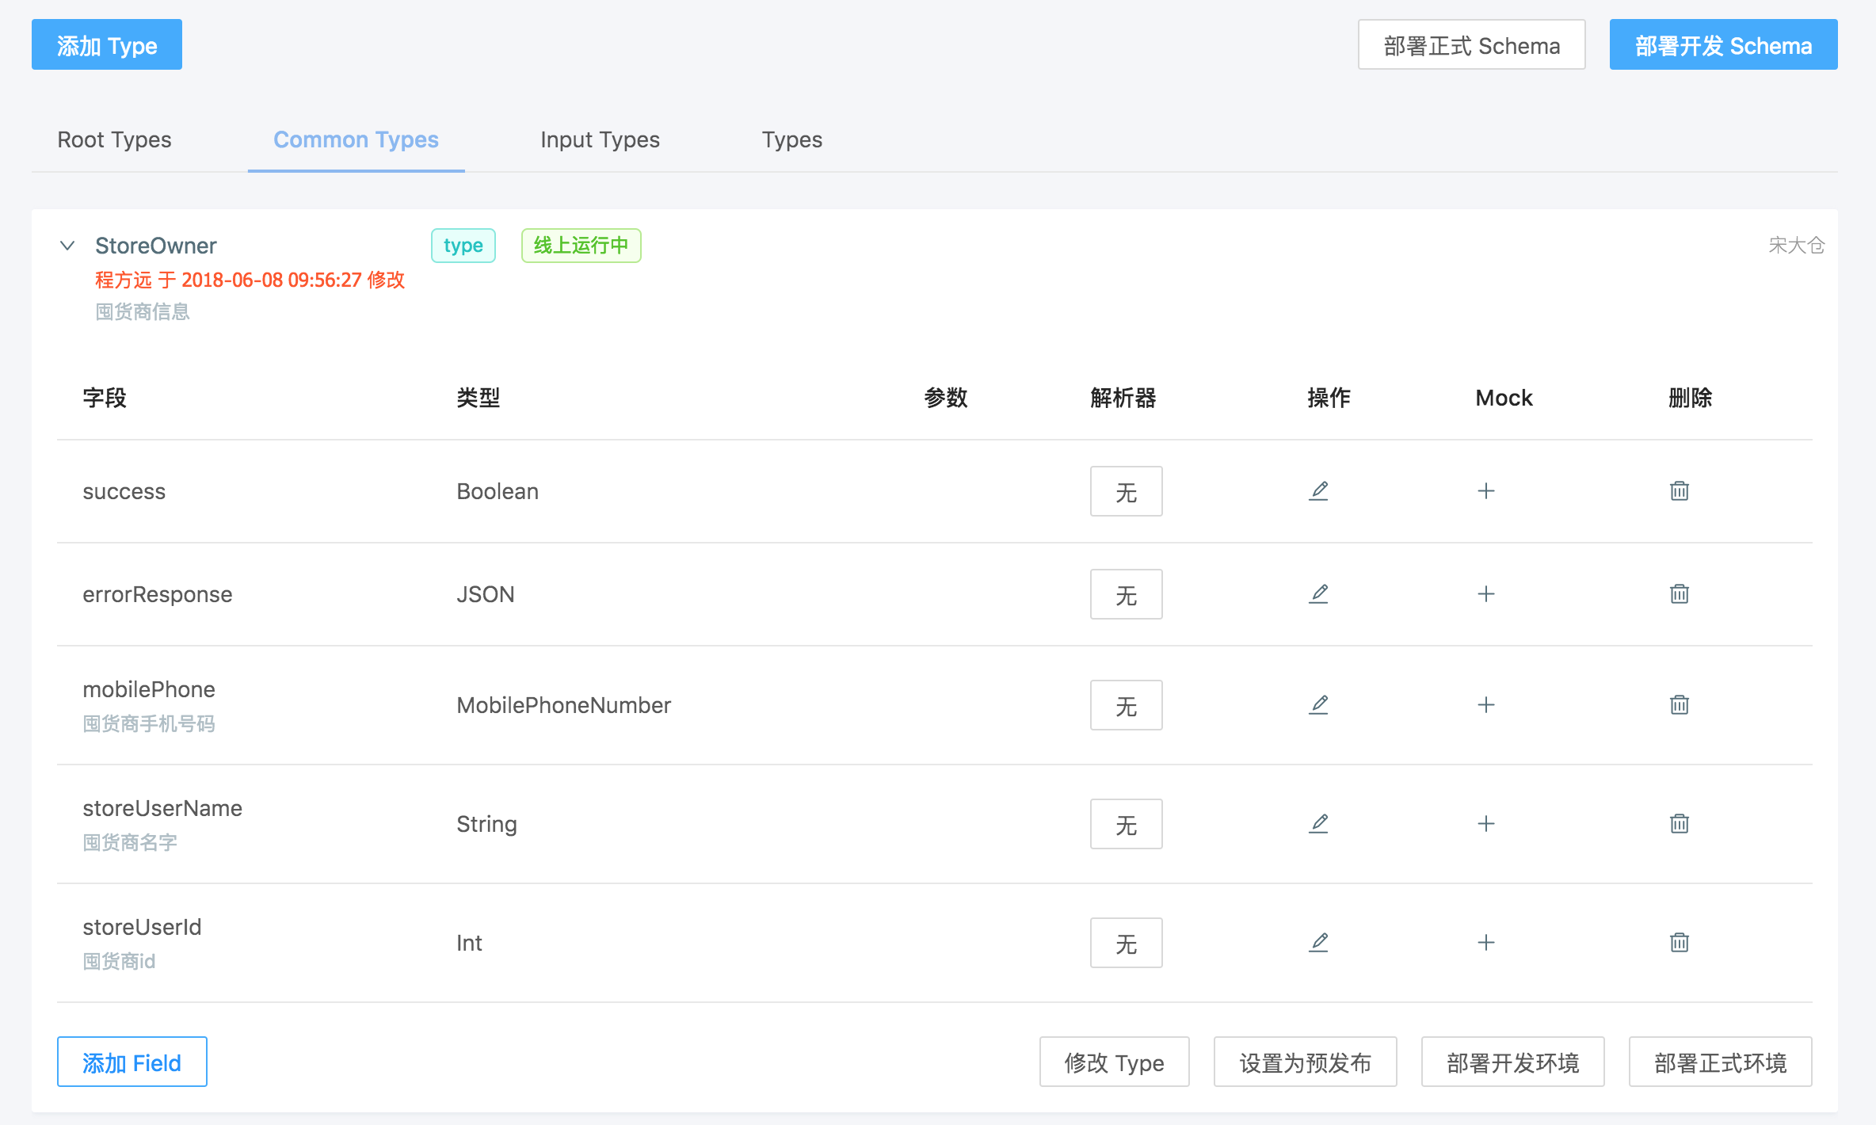Click edit pencil for errorResponse field
The height and width of the screenshot is (1125, 1876).
tap(1318, 594)
